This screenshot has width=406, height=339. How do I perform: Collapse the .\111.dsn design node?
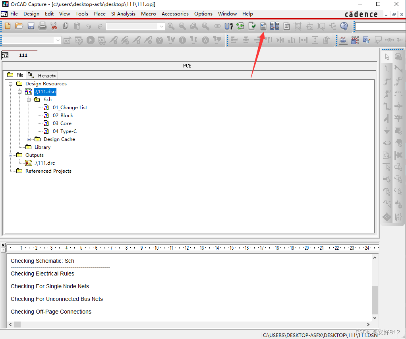(20, 92)
